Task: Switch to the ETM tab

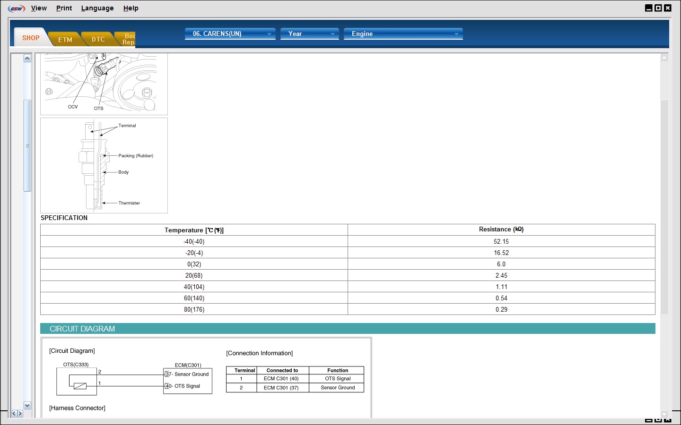Action: [65, 40]
